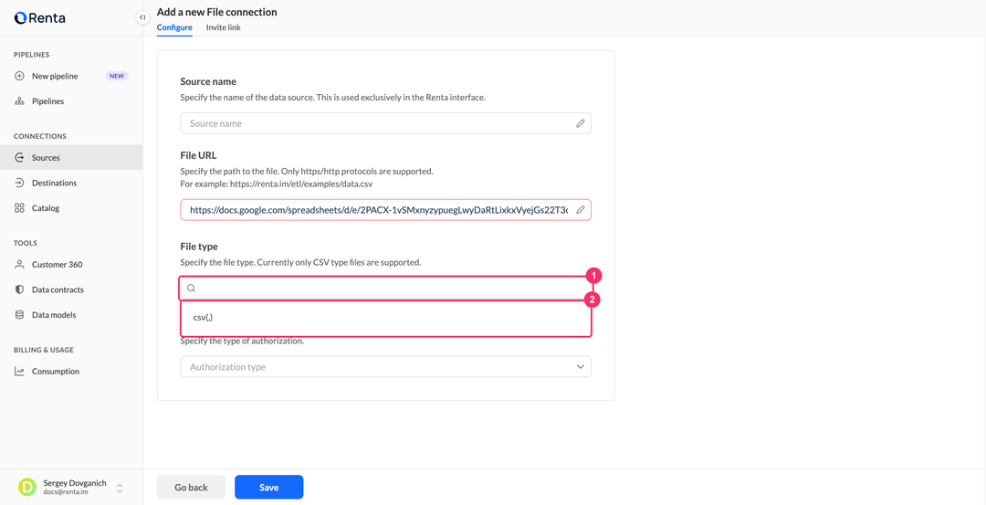The width and height of the screenshot is (986, 505).
Task: Click the File type heading
Action: coord(199,247)
